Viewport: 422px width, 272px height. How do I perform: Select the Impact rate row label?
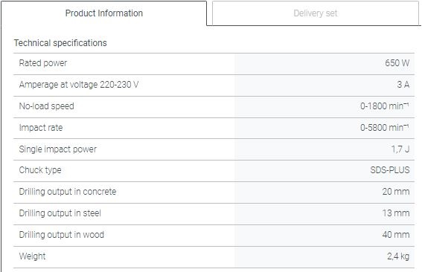coord(41,127)
